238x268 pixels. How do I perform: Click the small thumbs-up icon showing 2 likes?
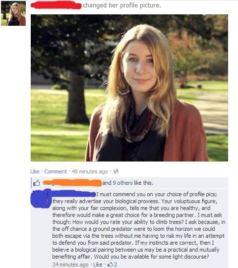110,265
